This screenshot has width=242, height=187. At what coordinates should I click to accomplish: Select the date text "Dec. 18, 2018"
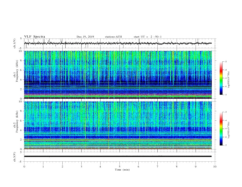click(85, 37)
